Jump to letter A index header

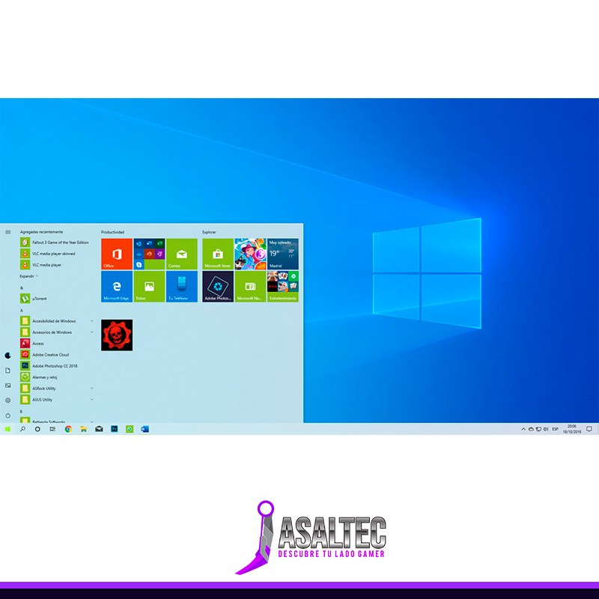click(22, 310)
